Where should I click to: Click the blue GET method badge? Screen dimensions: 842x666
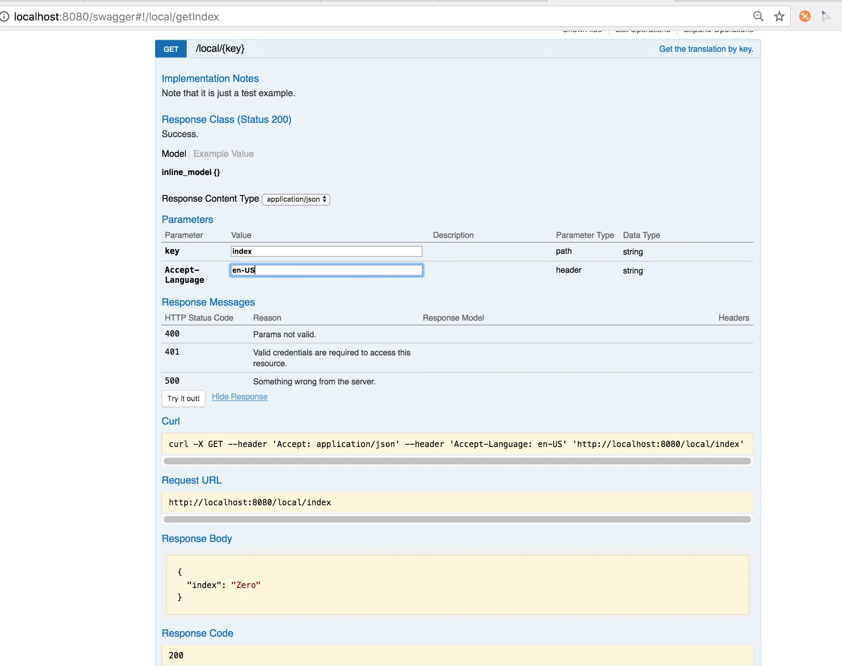171,49
